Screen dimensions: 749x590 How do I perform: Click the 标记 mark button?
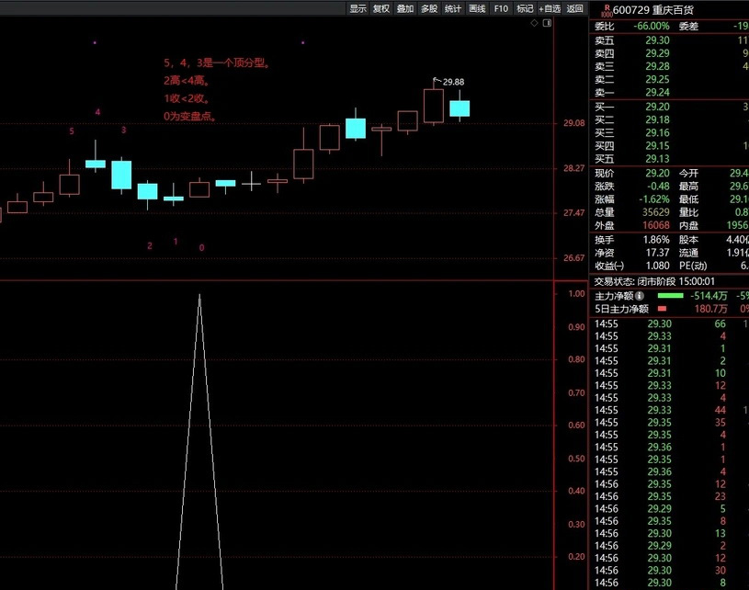525,8
